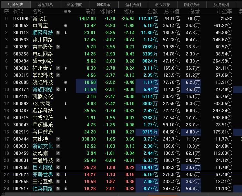This screenshot has height=196, width=242.
Task: Click the R badge for 完美世界
Action: tap(58, 174)
